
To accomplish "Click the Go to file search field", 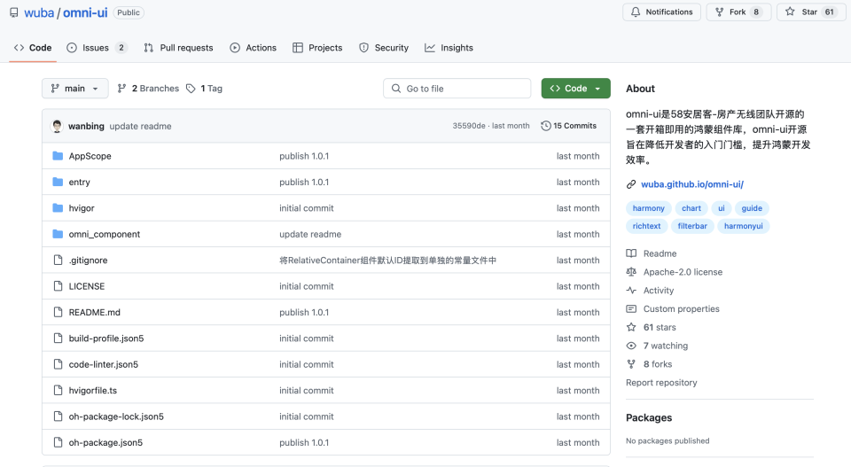I will [x=457, y=89].
